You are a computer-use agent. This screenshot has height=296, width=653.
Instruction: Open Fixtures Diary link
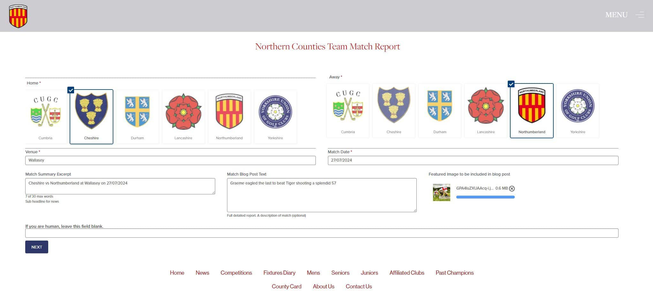tap(279, 273)
